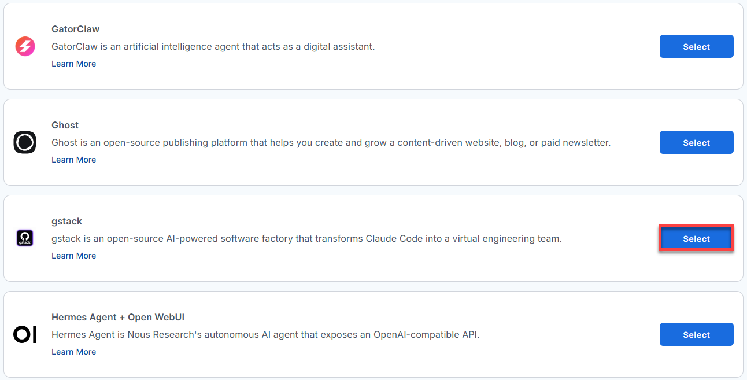Viewport: 747px width, 380px height.
Task: Open Learn More for Hermes Agent
Action: click(x=73, y=352)
